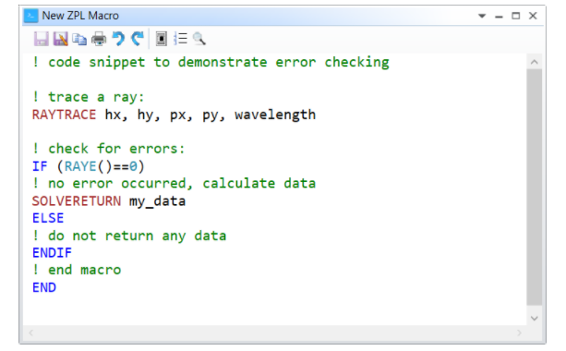Click the vertical scrollbar up arrow

(535, 62)
